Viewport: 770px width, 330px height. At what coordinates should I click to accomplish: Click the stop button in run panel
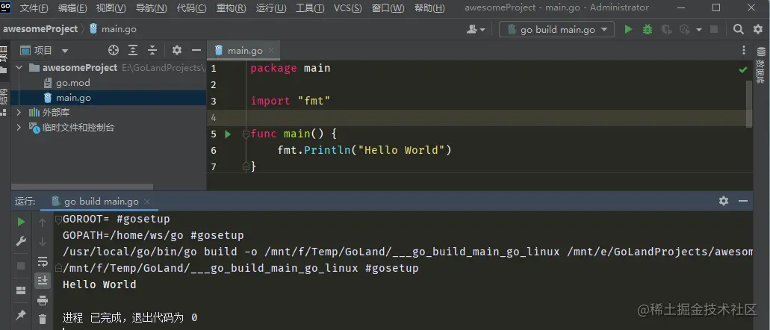(x=21, y=266)
